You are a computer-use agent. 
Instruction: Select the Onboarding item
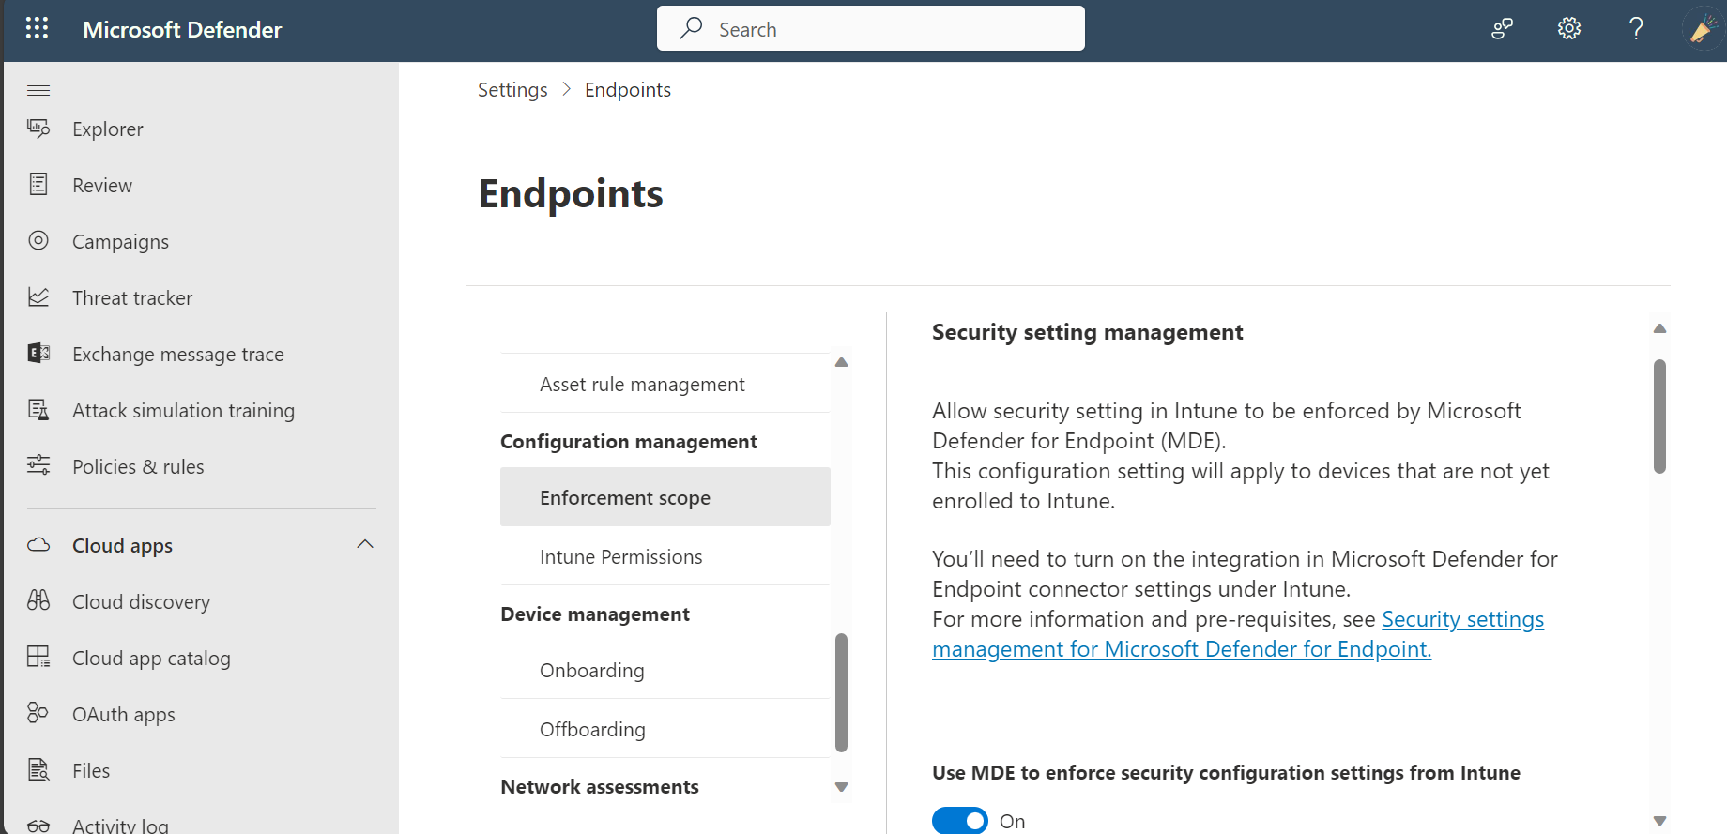coord(591,670)
